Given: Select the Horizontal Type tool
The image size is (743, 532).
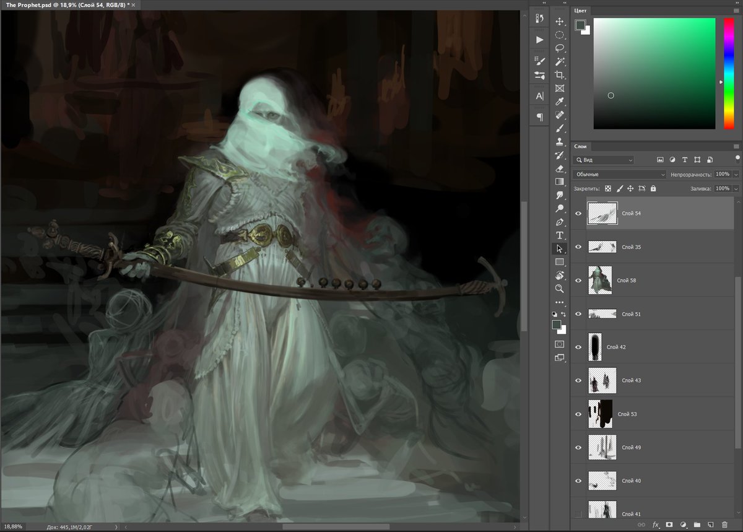Looking at the screenshot, I should (x=560, y=235).
